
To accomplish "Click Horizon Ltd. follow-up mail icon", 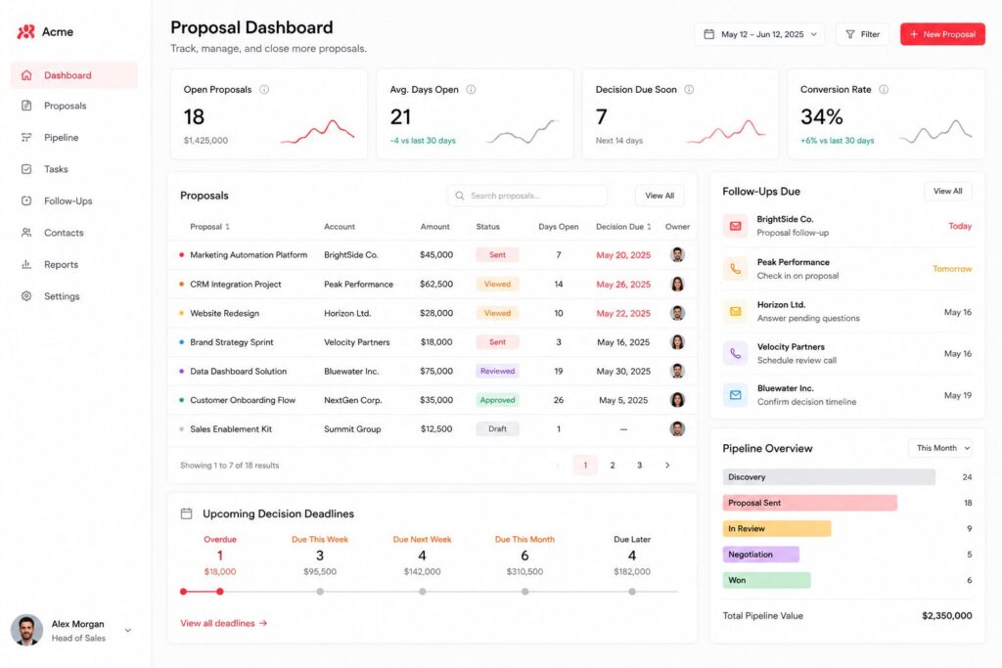I will pos(736,312).
